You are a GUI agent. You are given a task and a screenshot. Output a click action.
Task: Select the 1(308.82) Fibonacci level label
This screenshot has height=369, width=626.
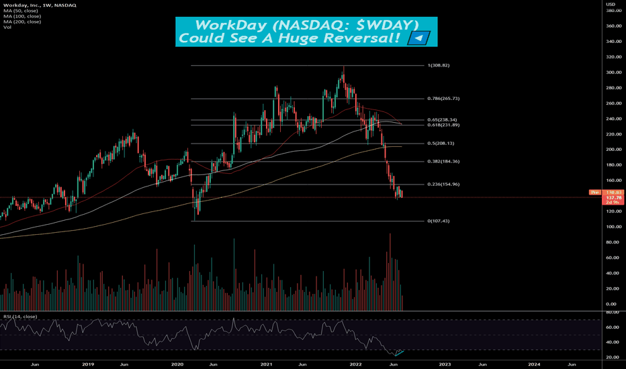tap(439, 66)
